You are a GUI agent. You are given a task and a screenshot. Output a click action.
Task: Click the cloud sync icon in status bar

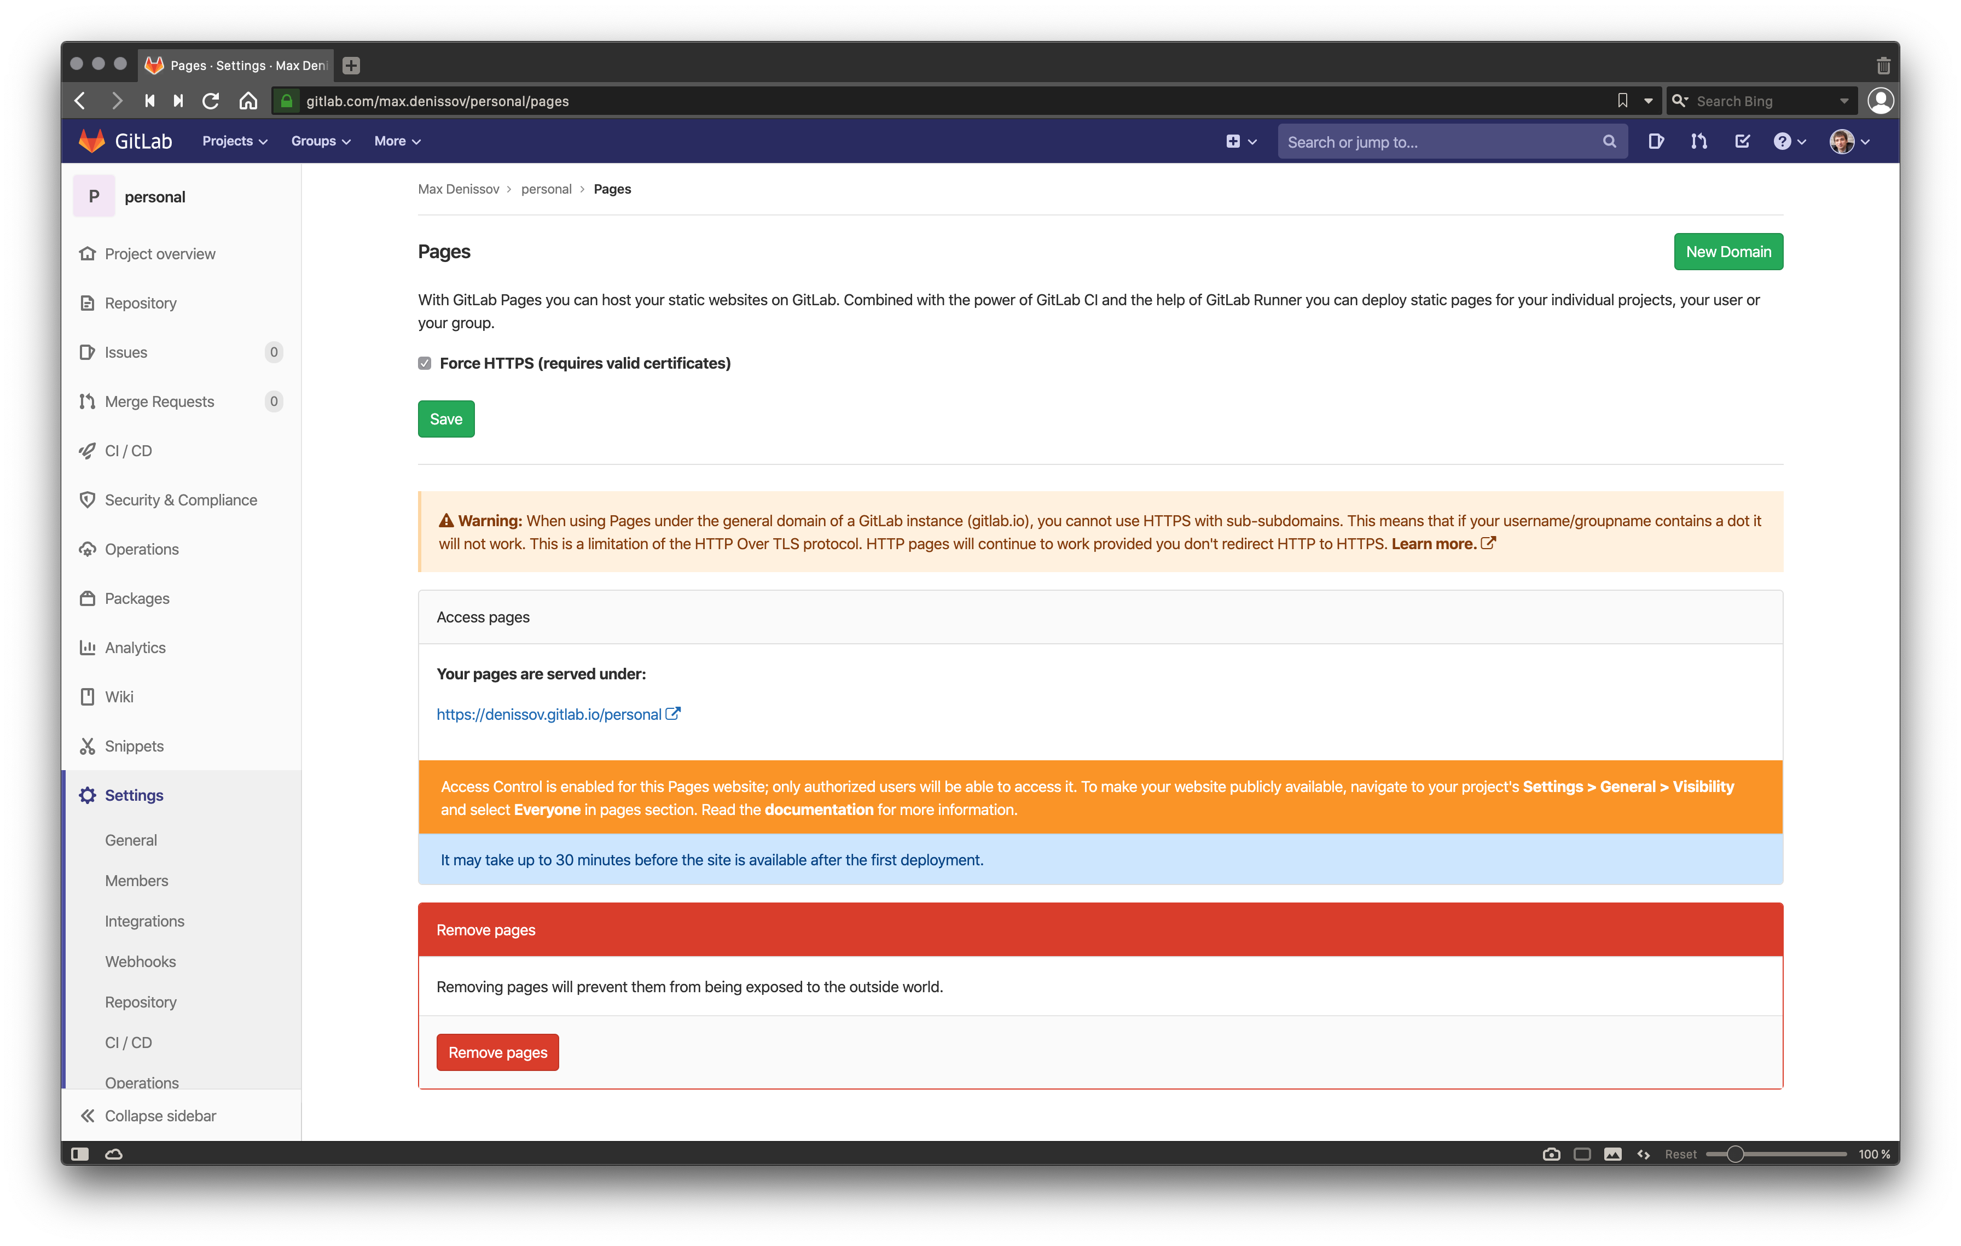click(114, 1154)
